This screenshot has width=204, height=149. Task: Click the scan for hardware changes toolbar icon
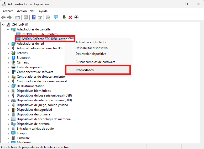[56, 17]
